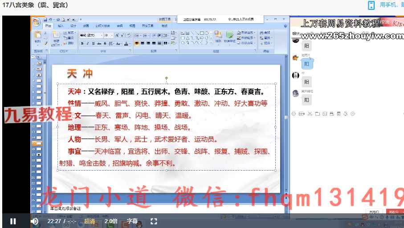This screenshot has width=404, height=228.
Task: Save the presentation using quick access Save icon
Action: click(x=45, y=20)
